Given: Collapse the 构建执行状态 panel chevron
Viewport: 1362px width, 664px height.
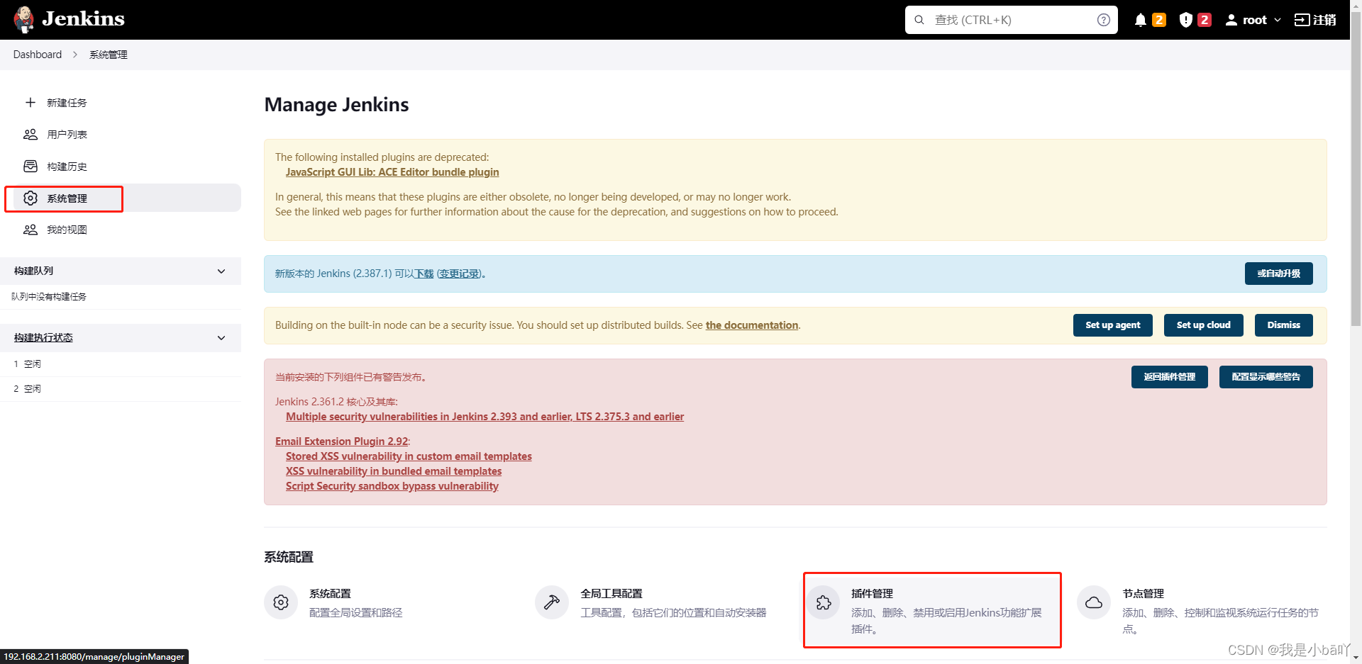Looking at the screenshot, I should coord(221,338).
